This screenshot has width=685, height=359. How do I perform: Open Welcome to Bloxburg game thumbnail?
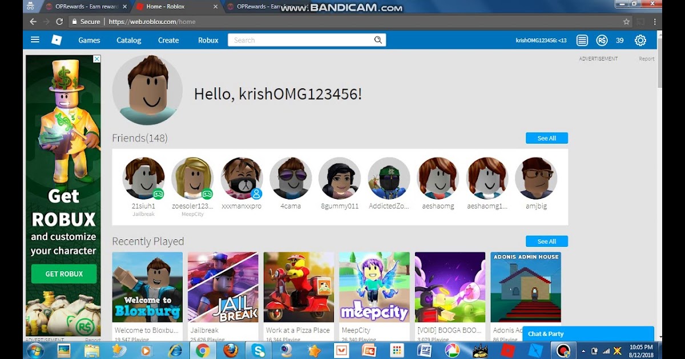tap(147, 287)
